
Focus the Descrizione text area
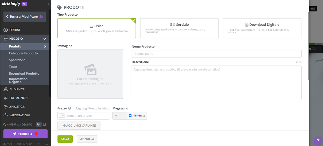(216, 82)
